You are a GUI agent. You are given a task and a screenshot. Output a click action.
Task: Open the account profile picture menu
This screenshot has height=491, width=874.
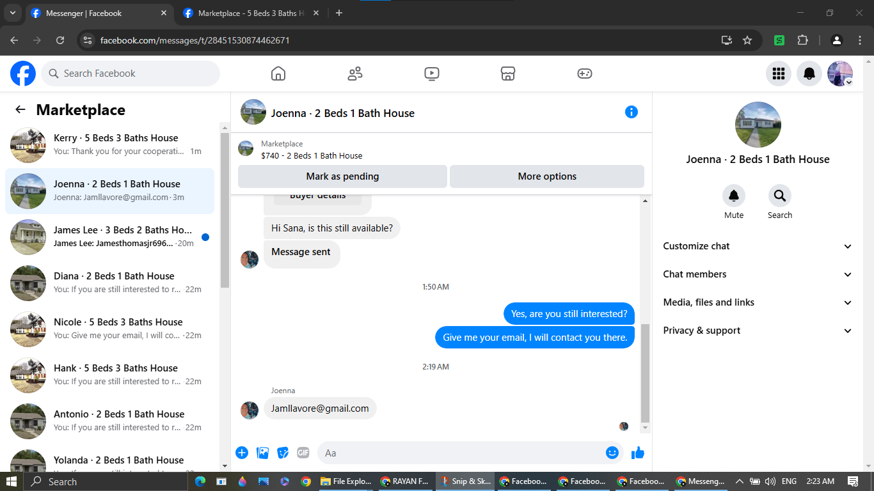pyautogui.click(x=840, y=74)
